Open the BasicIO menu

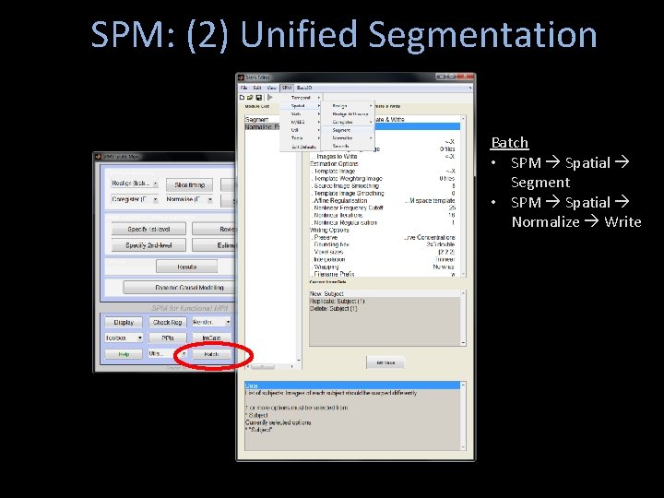click(x=304, y=88)
